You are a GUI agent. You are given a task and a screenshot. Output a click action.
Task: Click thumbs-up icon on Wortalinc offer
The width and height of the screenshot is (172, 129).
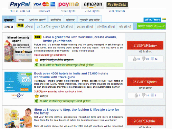tap(135, 59)
